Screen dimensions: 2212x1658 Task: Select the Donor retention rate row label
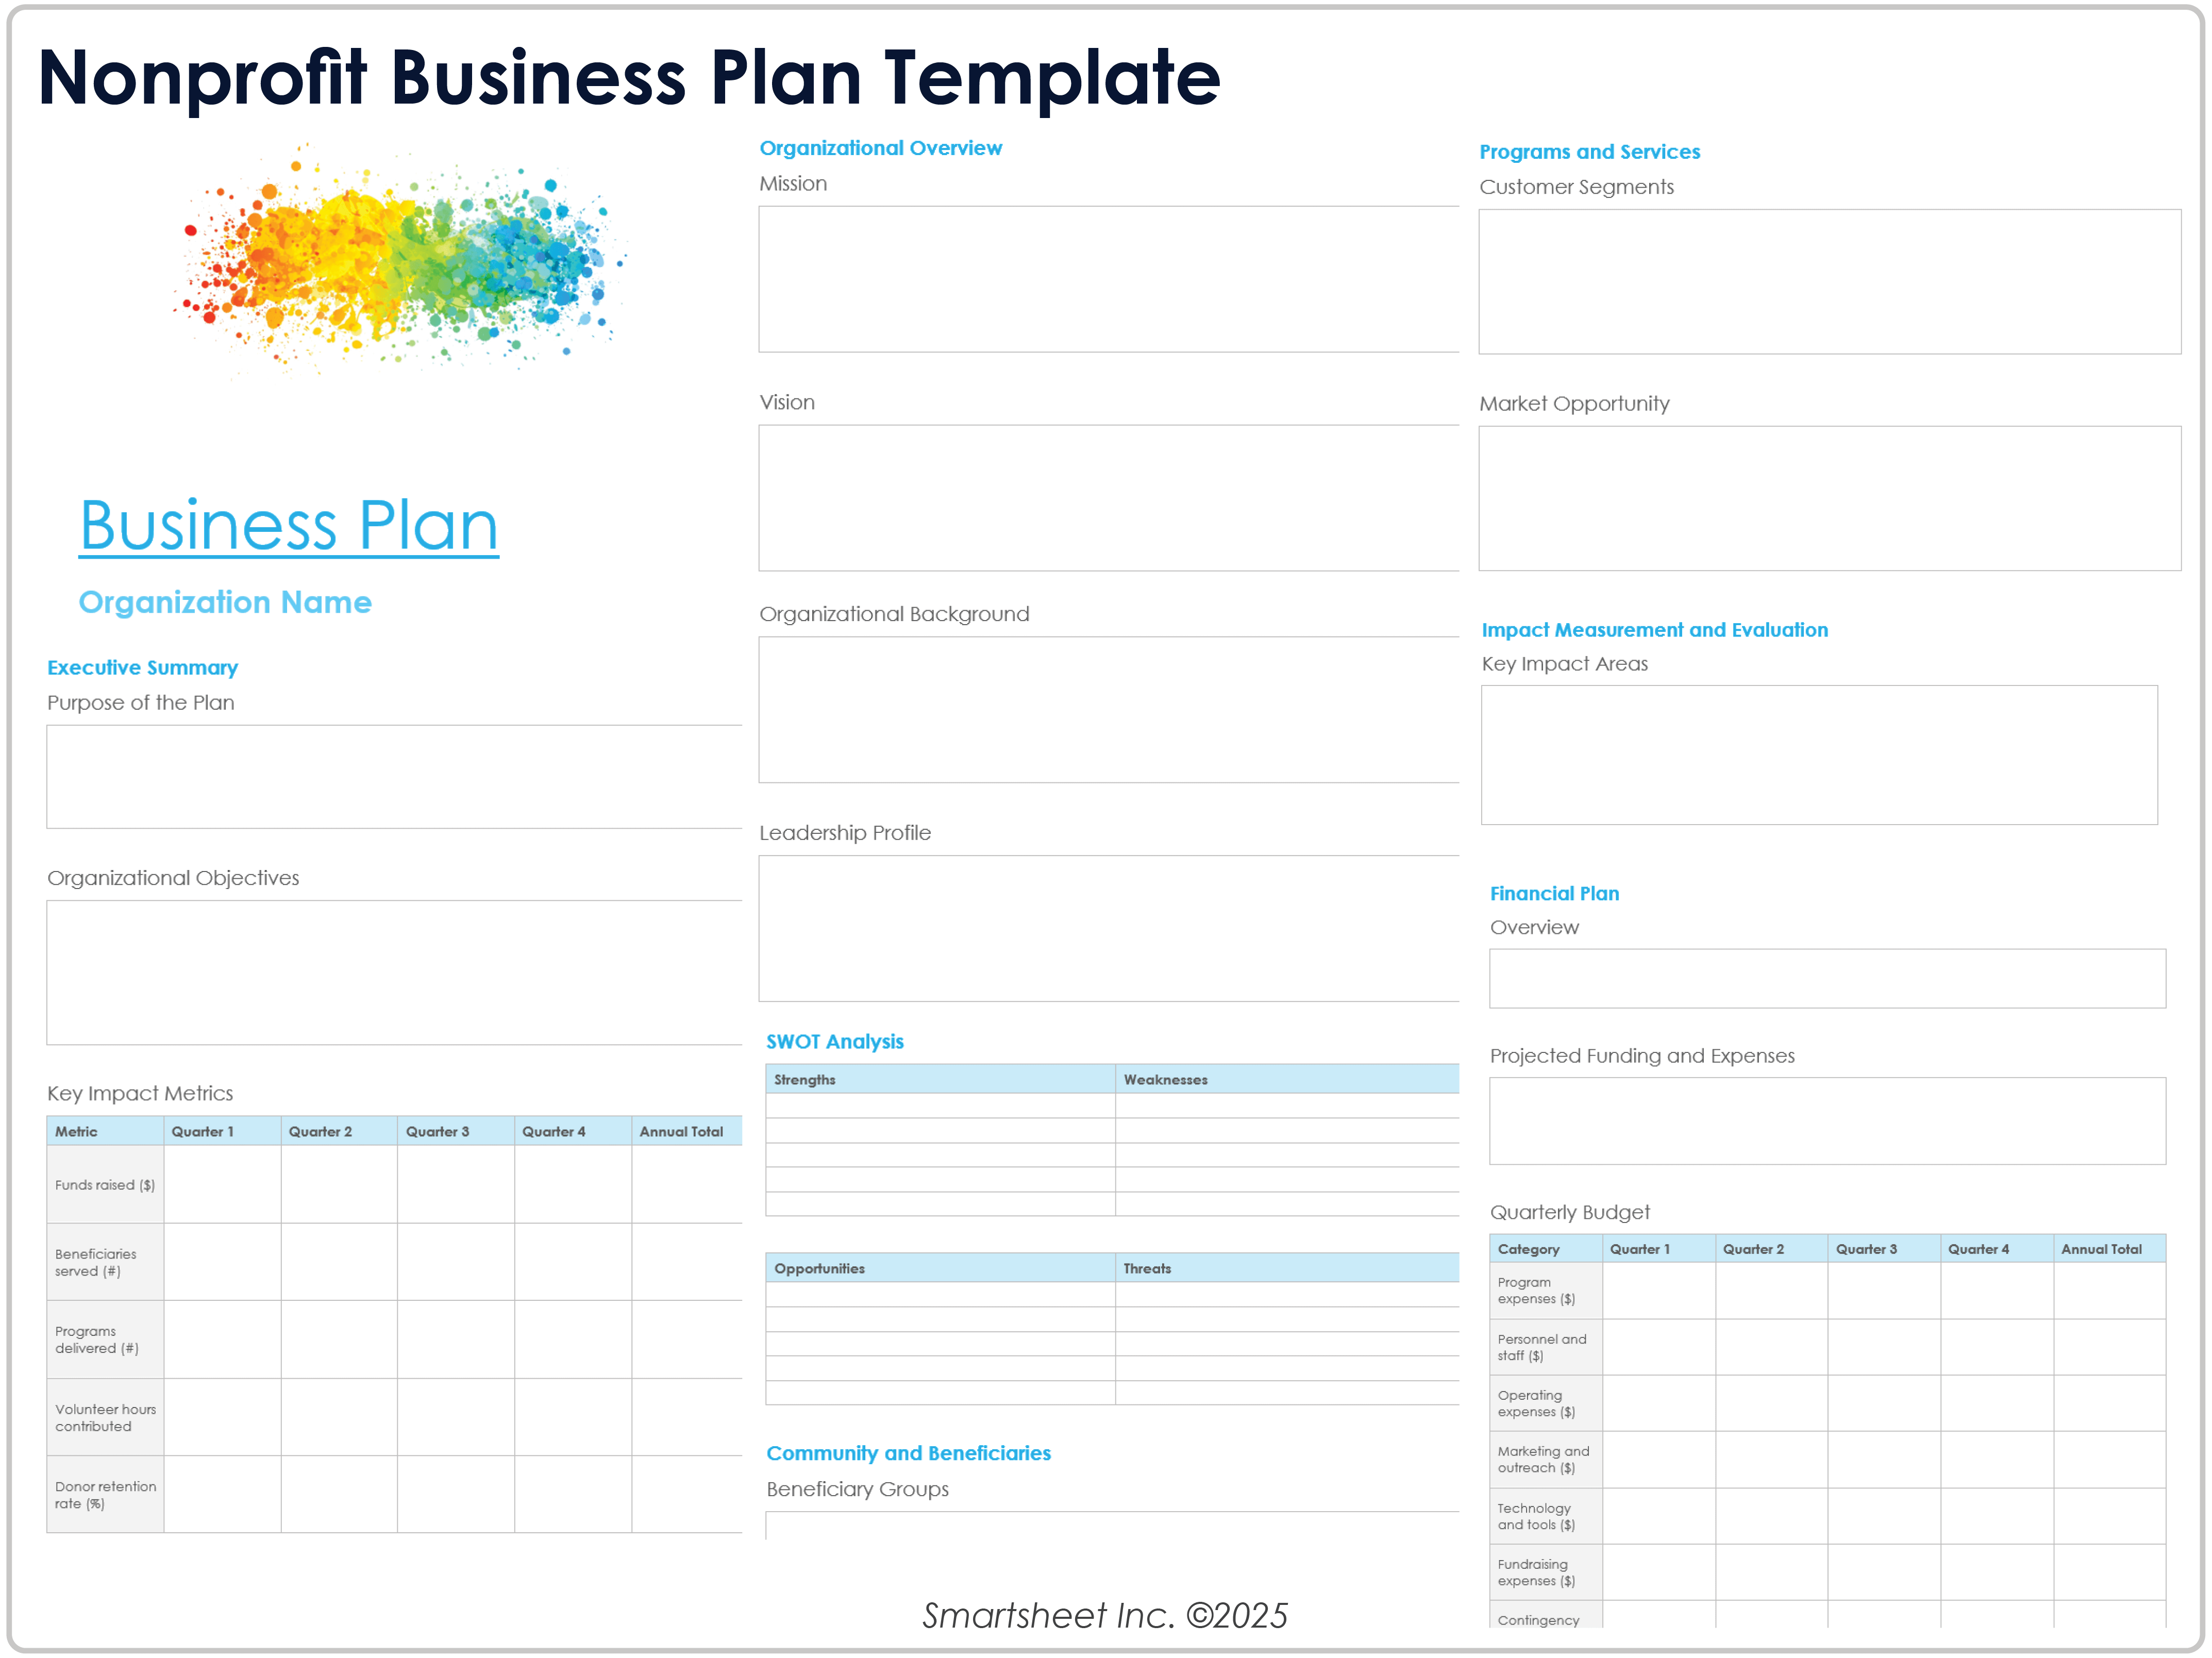(105, 1494)
